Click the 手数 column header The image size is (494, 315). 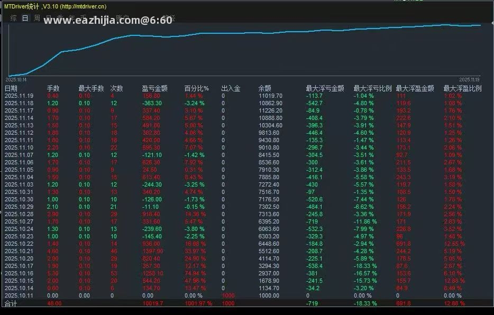[x=53, y=88]
